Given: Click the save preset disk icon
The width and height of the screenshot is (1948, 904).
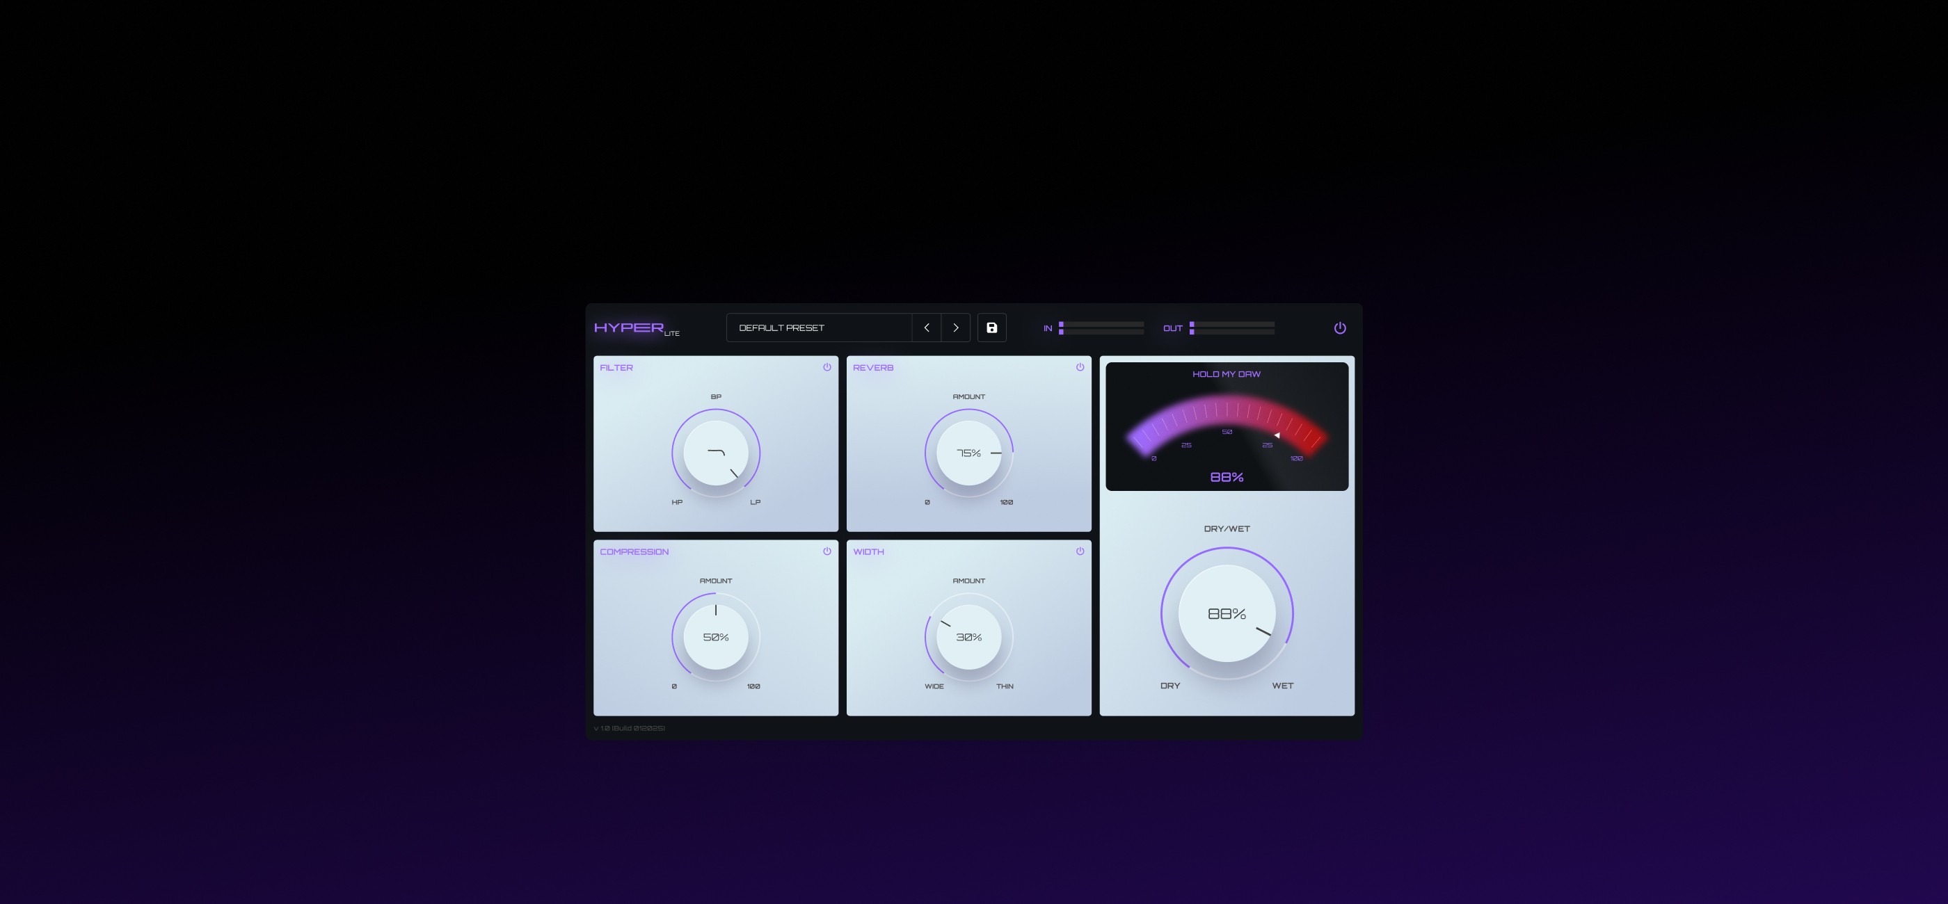Looking at the screenshot, I should tap(991, 328).
